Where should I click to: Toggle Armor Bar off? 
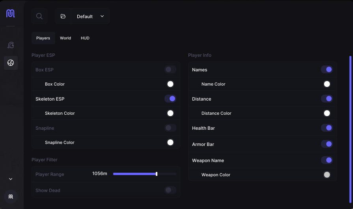(x=327, y=144)
